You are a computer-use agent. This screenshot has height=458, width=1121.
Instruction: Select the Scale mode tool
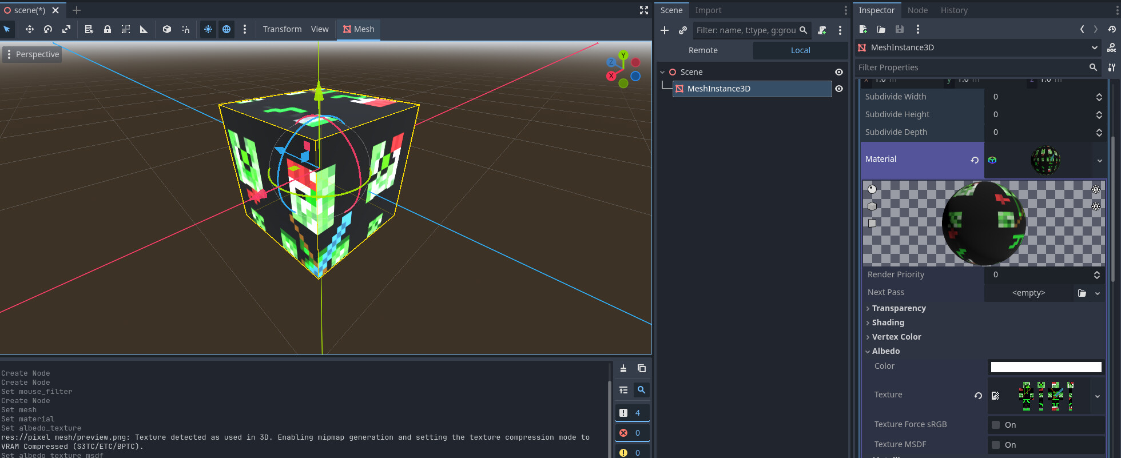pos(66,29)
